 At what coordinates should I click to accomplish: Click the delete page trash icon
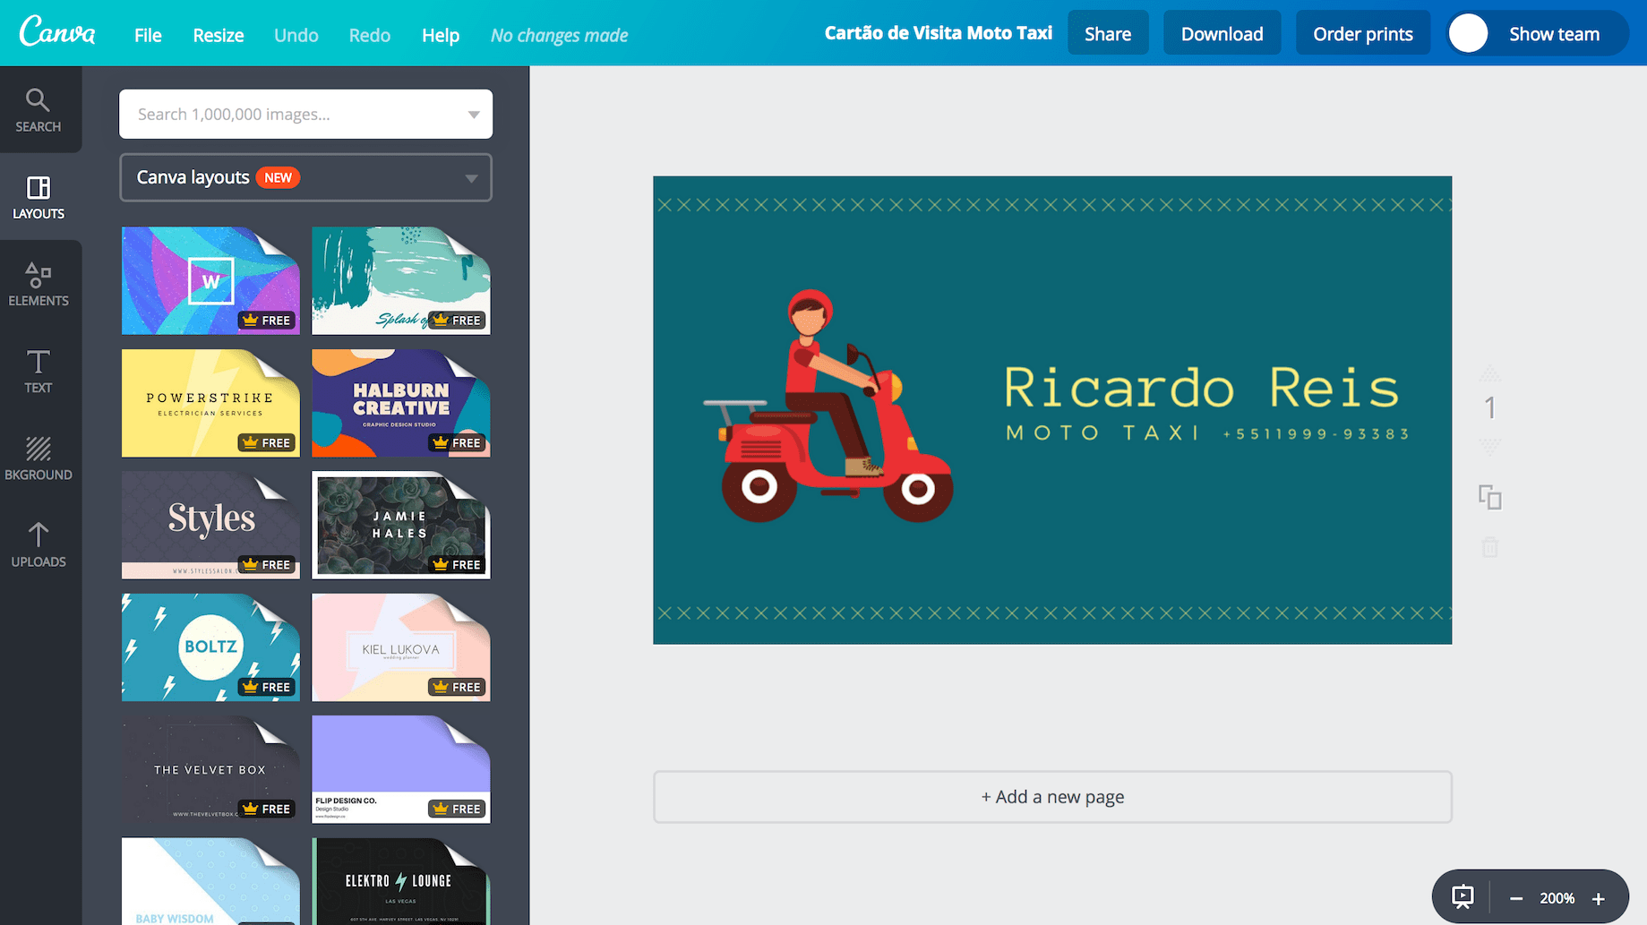click(x=1490, y=546)
